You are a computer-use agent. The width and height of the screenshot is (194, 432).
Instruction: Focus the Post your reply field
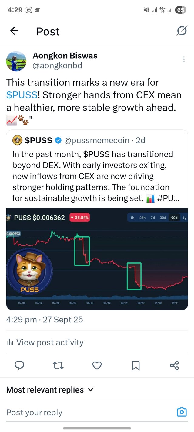point(88,412)
